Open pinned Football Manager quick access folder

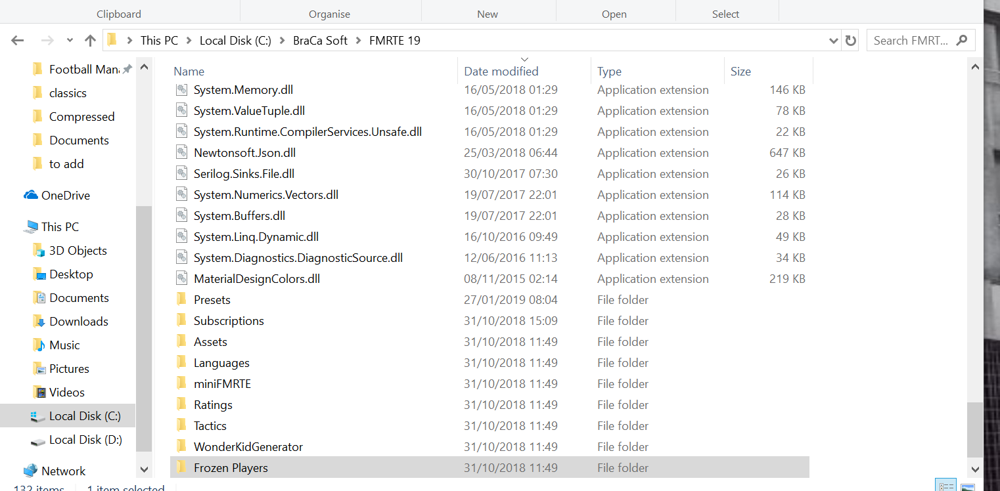(84, 70)
